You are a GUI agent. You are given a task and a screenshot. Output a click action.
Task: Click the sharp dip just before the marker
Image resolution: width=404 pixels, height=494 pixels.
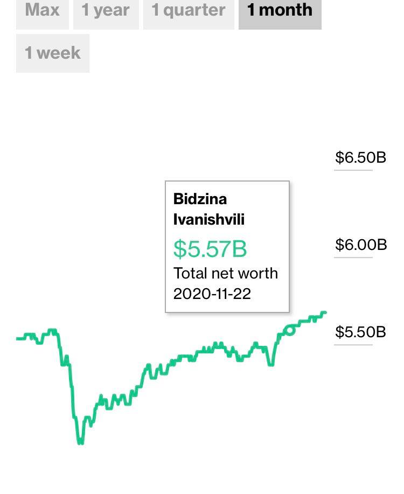(271, 364)
